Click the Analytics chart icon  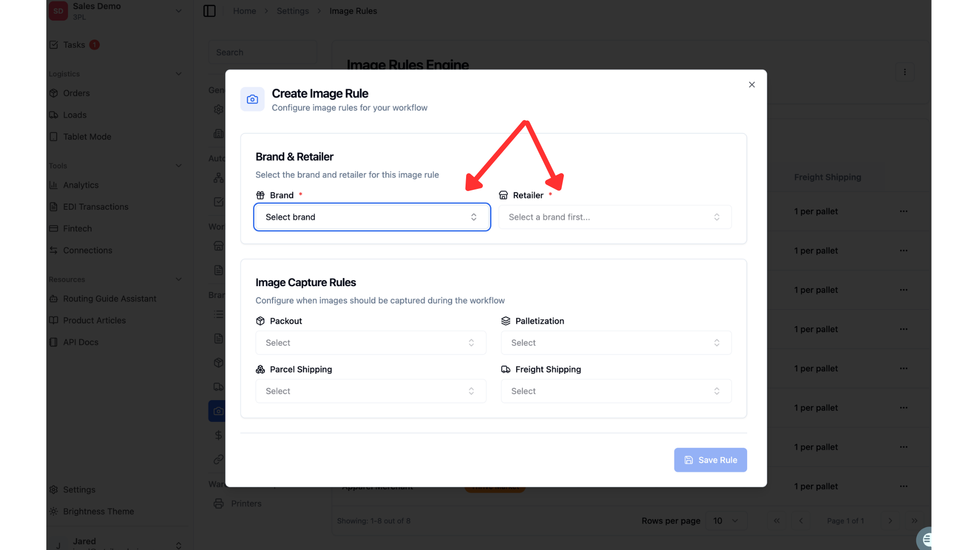click(x=53, y=185)
